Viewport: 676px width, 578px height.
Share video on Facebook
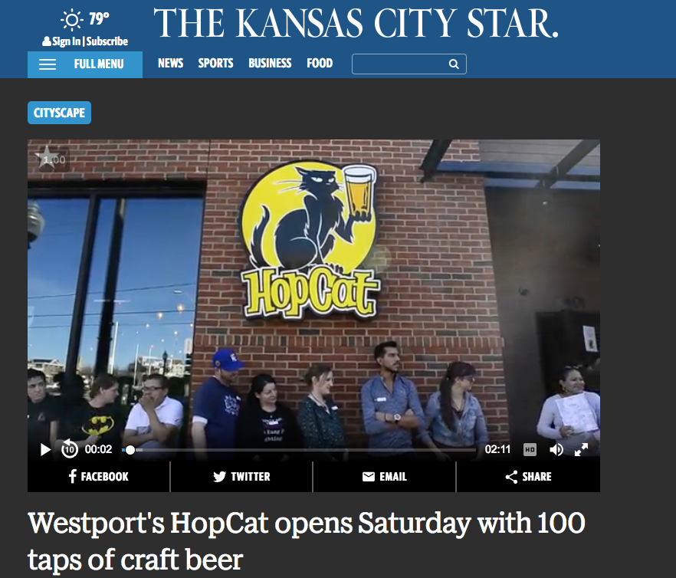point(99,477)
